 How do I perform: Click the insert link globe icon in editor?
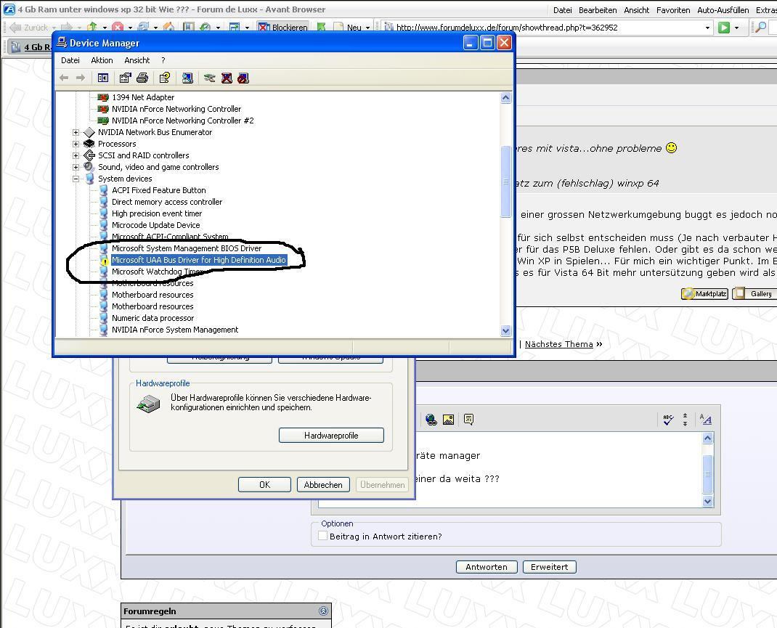[431, 420]
